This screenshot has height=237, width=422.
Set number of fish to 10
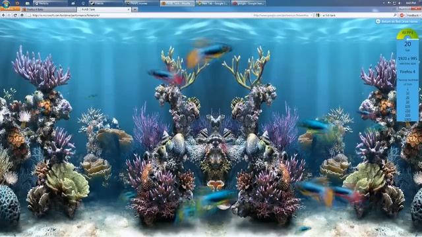pyautogui.click(x=407, y=93)
